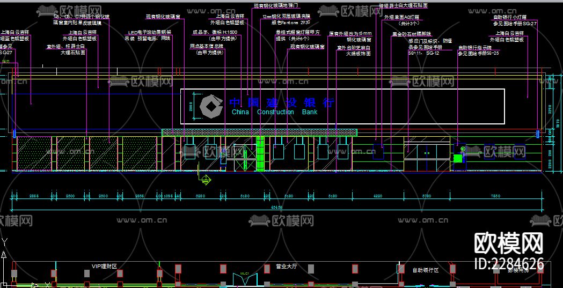
Task: Click the '室外墙、柱爵士白' annotation
Action: click(x=65, y=47)
